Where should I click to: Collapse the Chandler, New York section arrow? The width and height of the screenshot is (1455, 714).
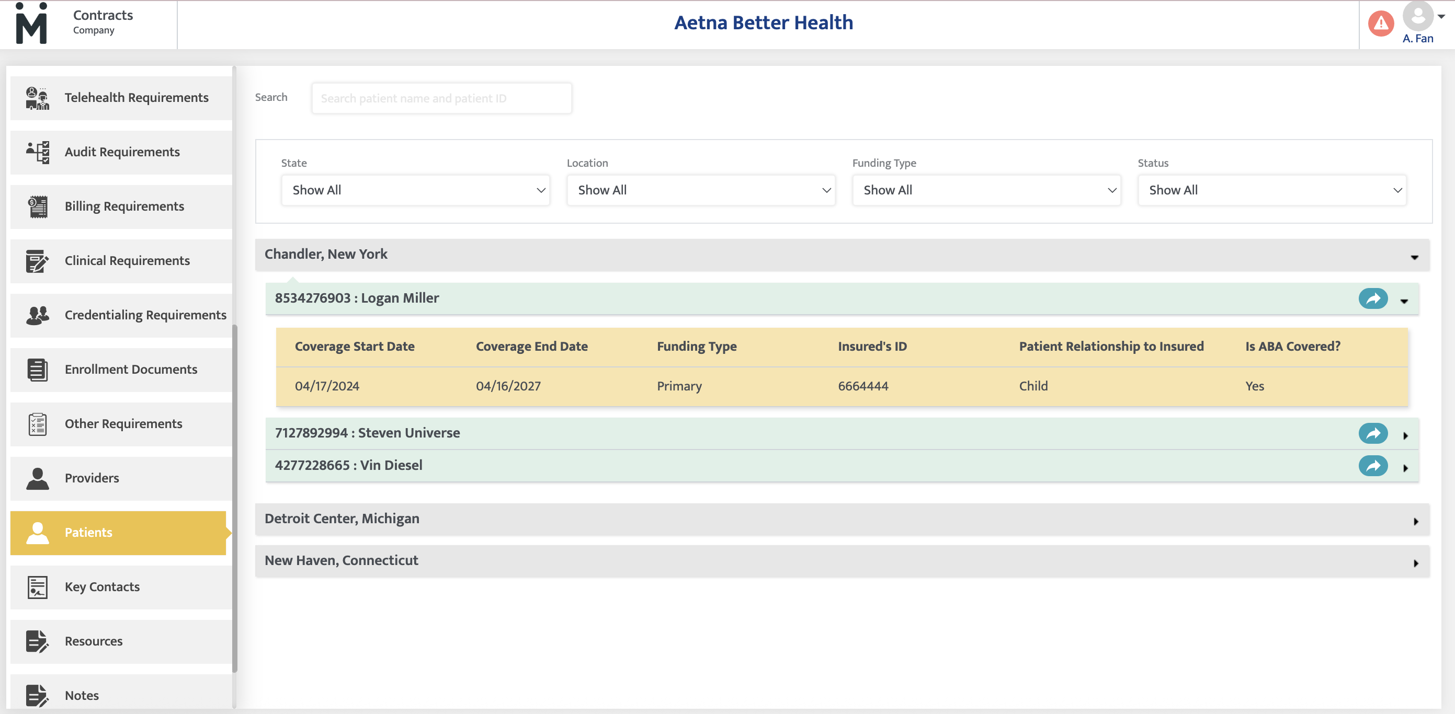(1414, 257)
